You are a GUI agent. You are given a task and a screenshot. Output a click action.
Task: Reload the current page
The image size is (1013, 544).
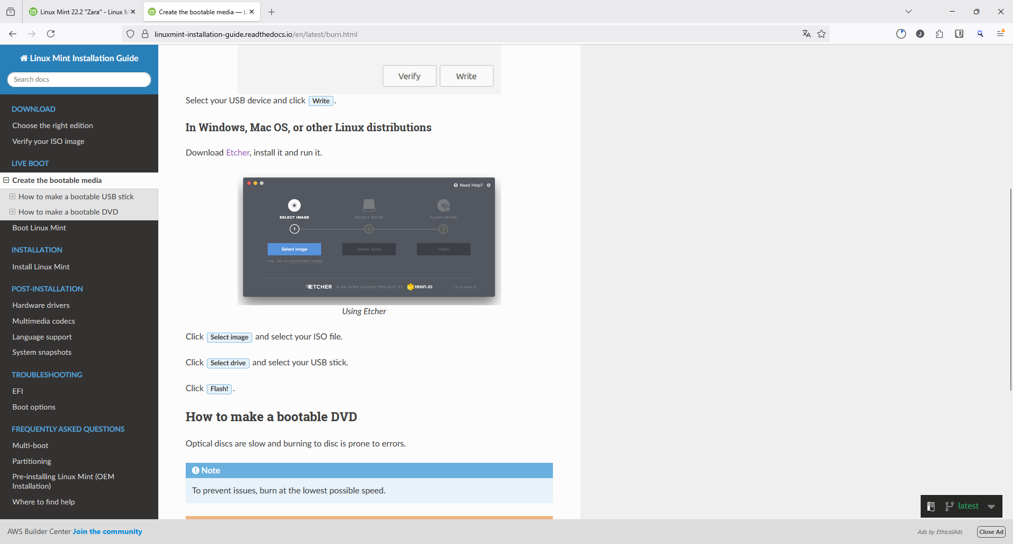(51, 34)
